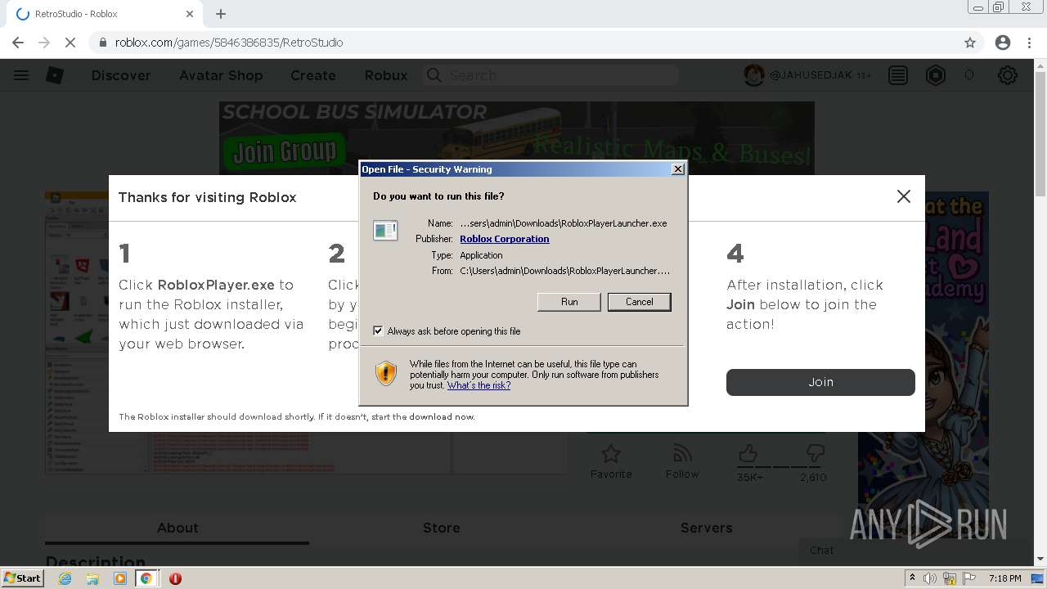Switch to the Store tab
Image resolution: width=1047 pixels, height=589 pixels.
442,528
